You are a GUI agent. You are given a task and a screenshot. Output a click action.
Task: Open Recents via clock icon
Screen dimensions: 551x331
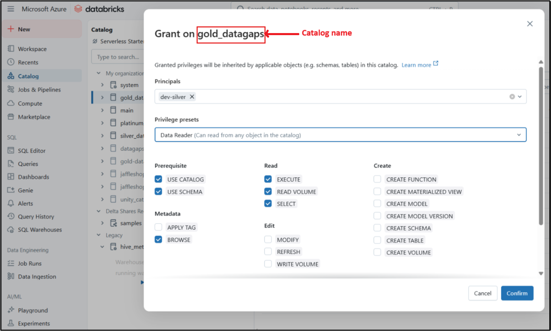coord(11,62)
